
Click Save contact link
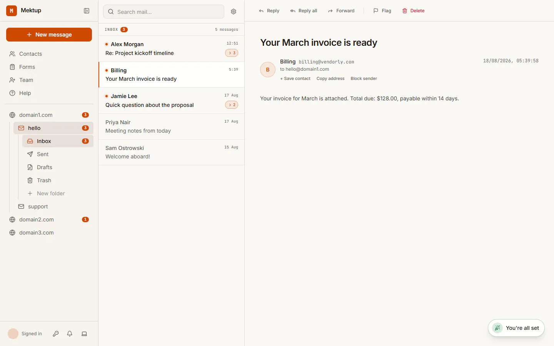tap(295, 78)
